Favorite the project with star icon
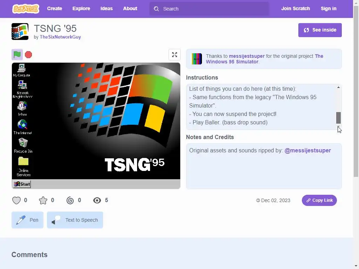Image resolution: width=359 pixels, height=269 pixels. click(x=43, y=200)
